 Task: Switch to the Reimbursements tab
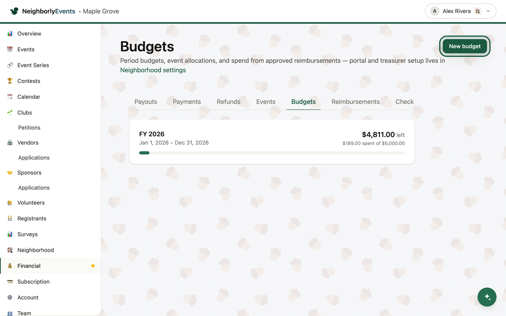pyautogui.click(x=355, y=102)
